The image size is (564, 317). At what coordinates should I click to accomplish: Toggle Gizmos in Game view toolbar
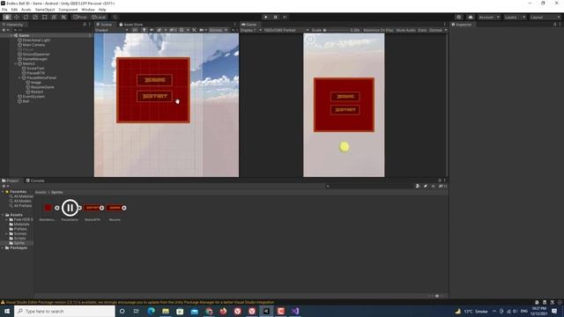tap(435, 30)
